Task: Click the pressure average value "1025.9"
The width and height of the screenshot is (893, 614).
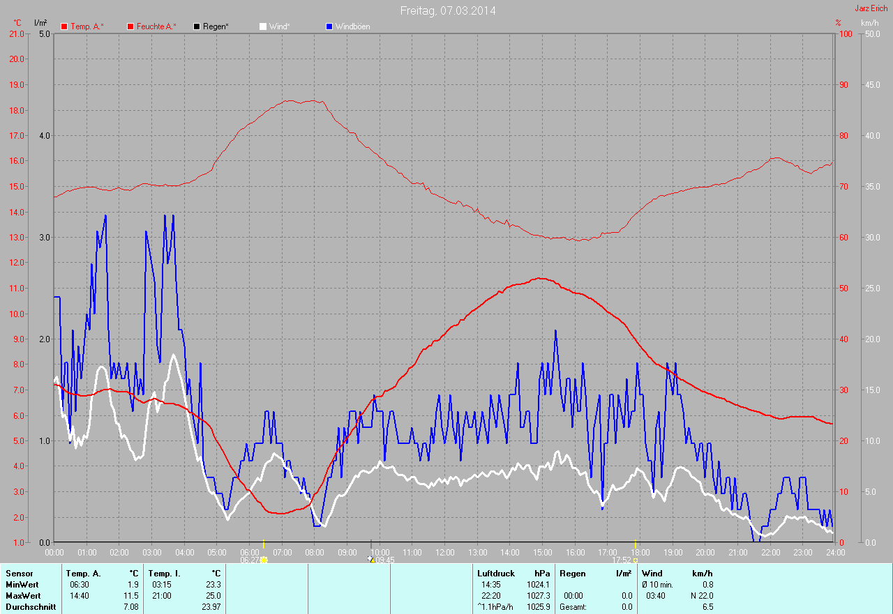Action: point(539,607)
